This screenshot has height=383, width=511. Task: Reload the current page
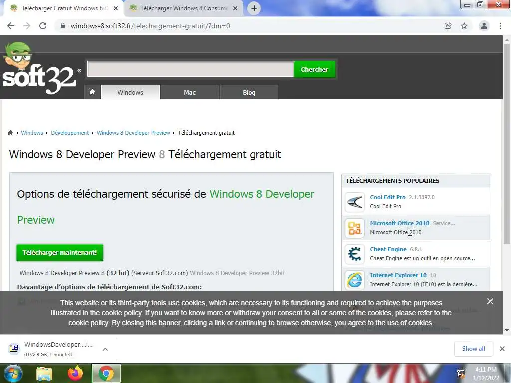43,26
